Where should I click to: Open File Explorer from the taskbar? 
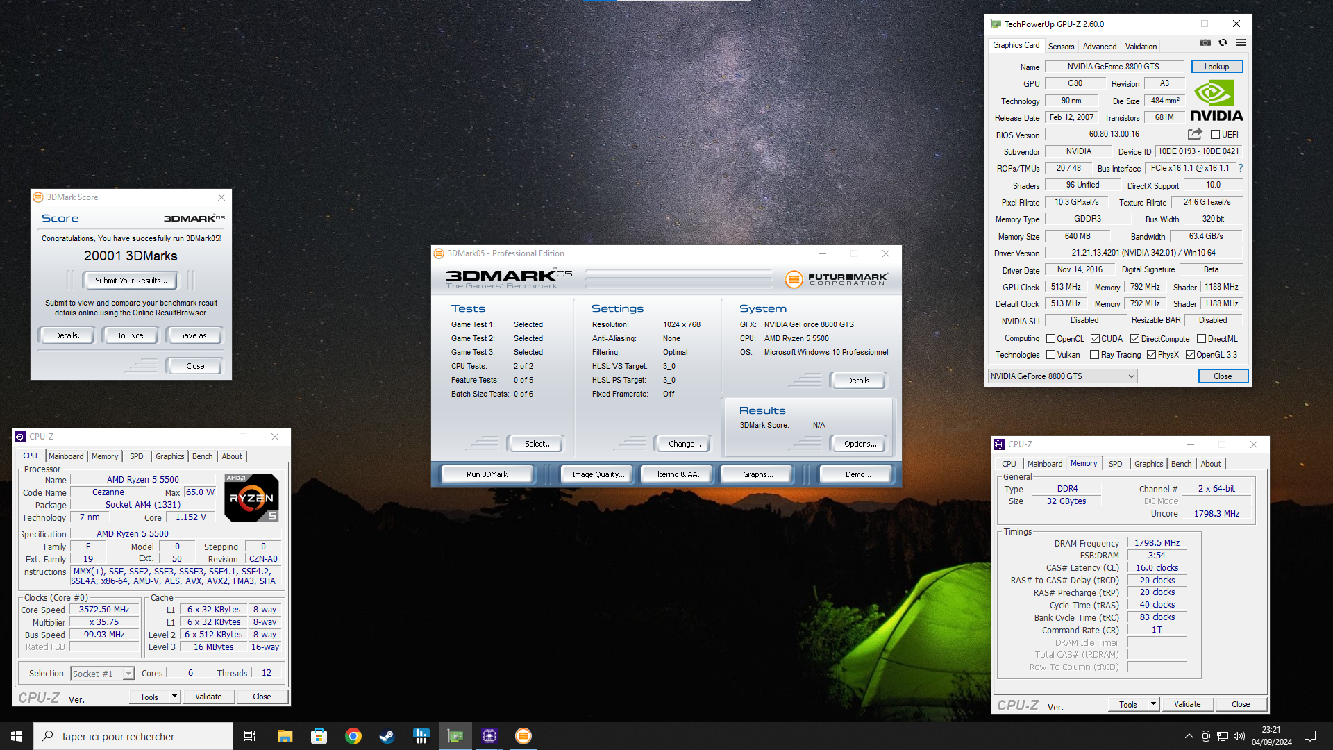coord(285,736)
